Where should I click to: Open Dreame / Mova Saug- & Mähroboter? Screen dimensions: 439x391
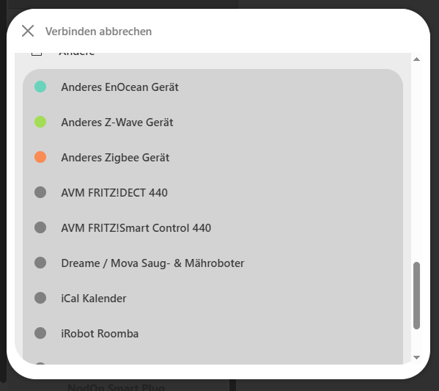click(213, 263)
